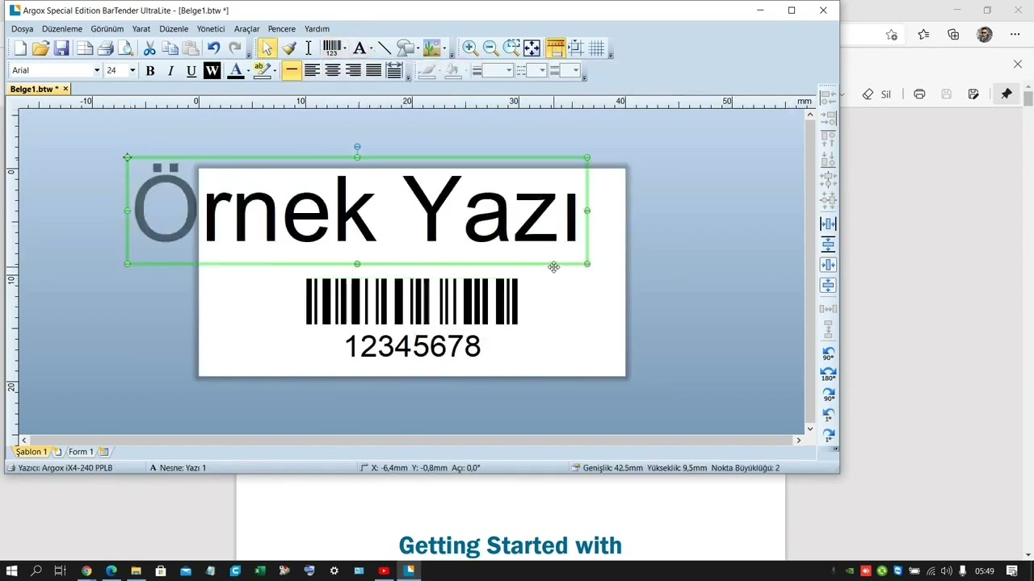The height and width of the screenshot is (581, 1034).
Task: Close the Belge1.btw document tab
Action: pos(65,89)
